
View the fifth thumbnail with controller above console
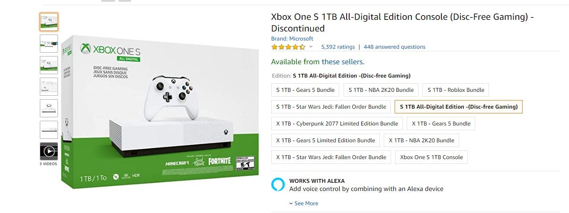click(48, 108)
